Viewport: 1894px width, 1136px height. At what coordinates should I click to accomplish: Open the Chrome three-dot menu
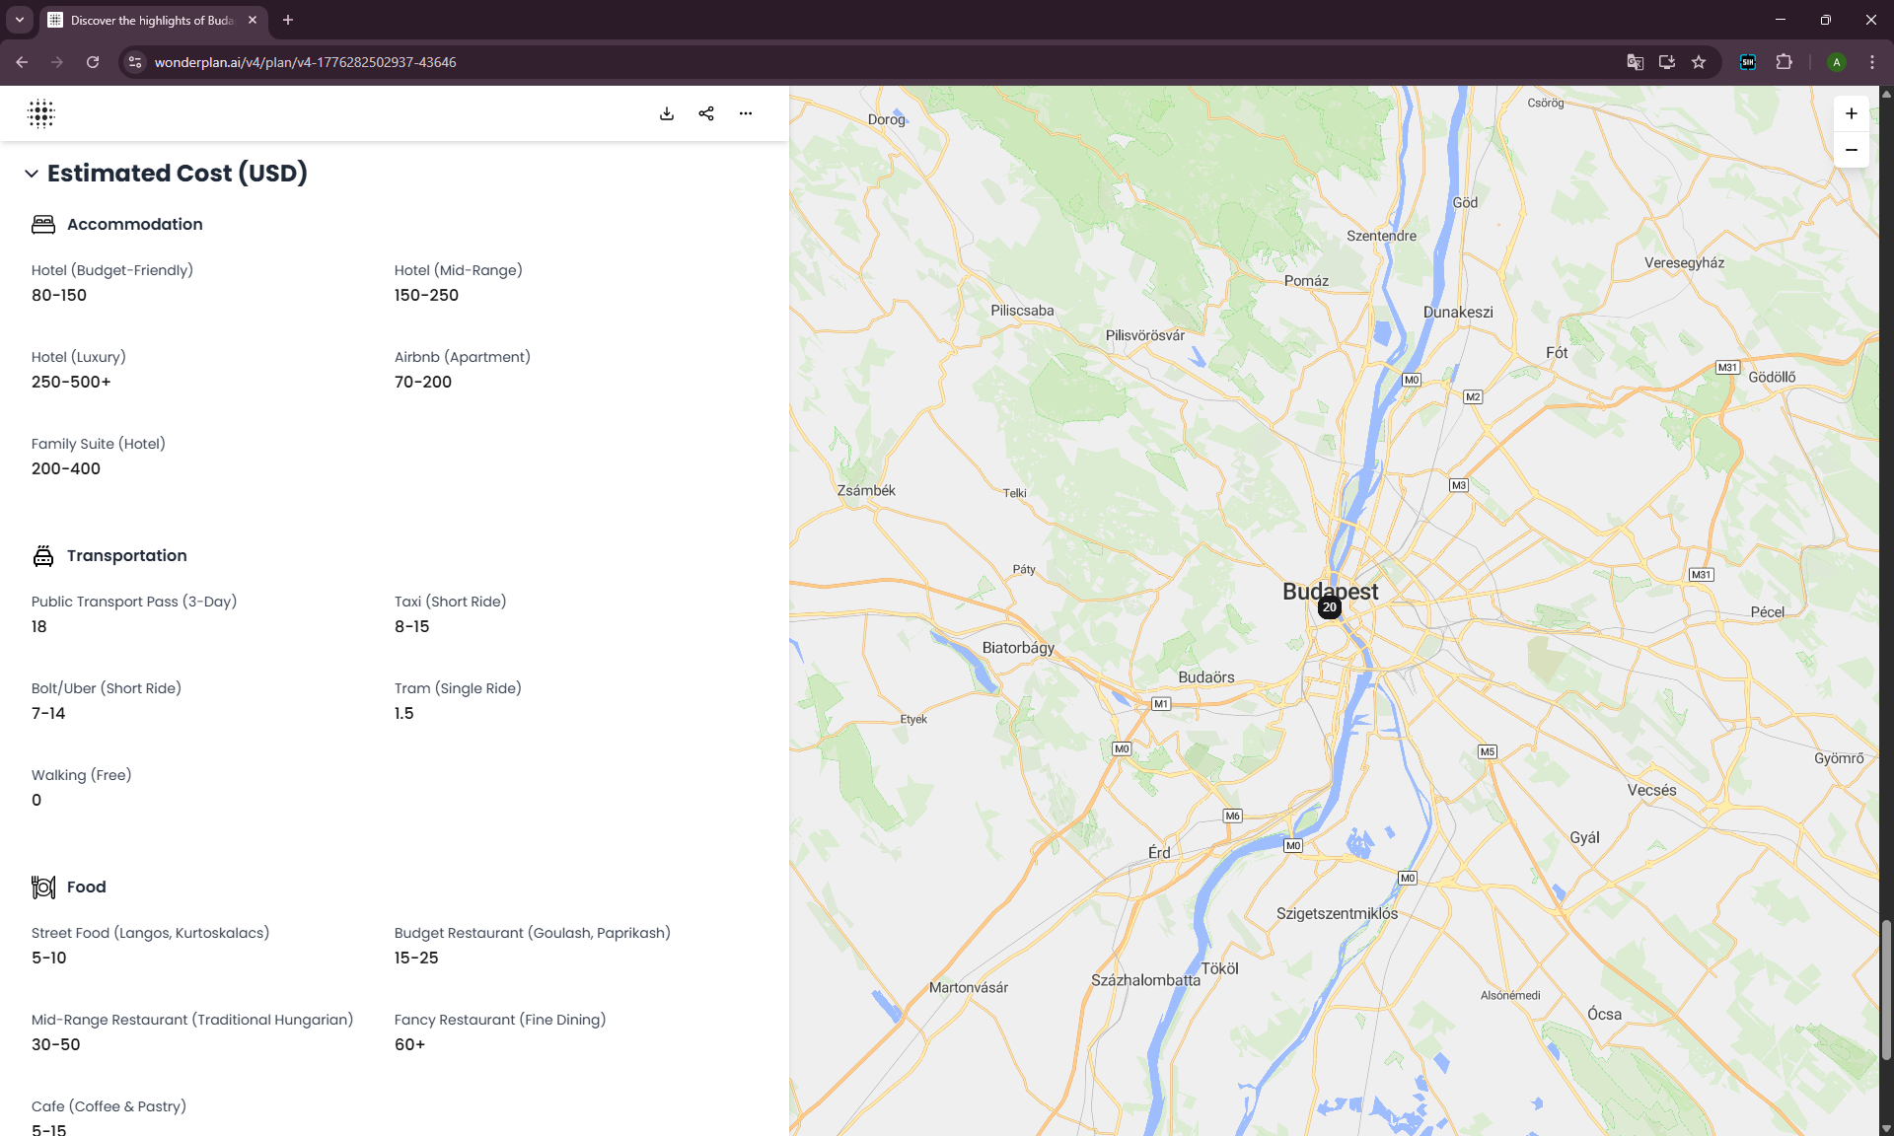1872,62
